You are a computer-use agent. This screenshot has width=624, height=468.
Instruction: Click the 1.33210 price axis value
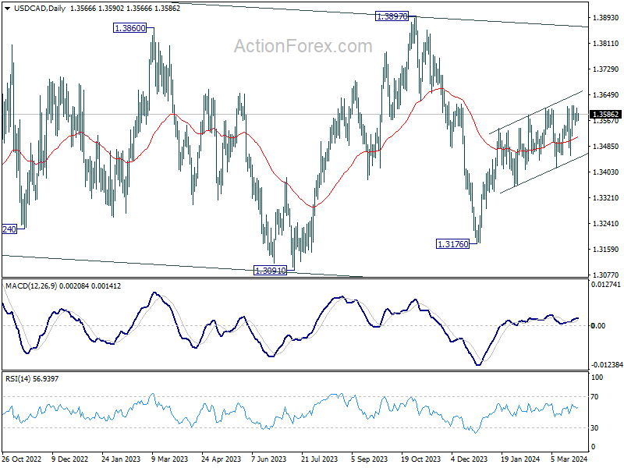pos(605,198)
